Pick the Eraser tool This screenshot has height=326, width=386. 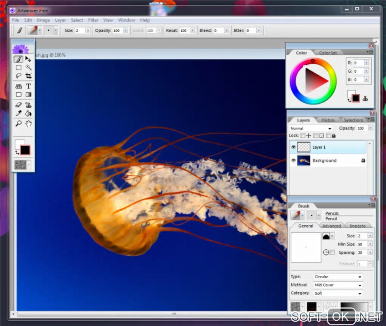click(19, 105)
